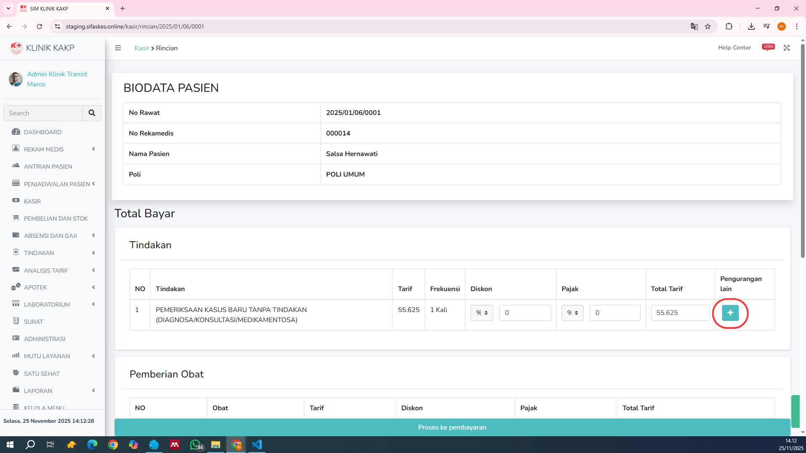Click the Proses ke pembayaran button

click(x=452, y=427)
